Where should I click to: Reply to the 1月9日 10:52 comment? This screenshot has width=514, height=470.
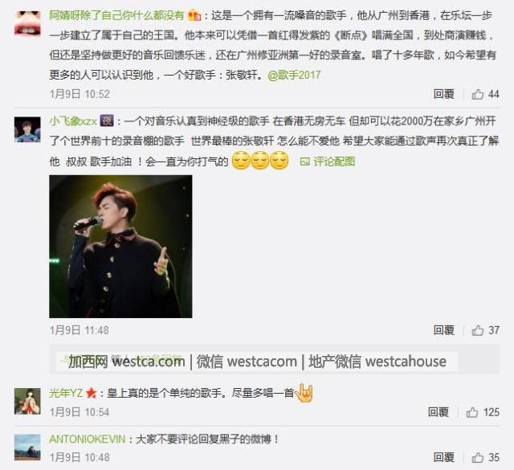444,94
